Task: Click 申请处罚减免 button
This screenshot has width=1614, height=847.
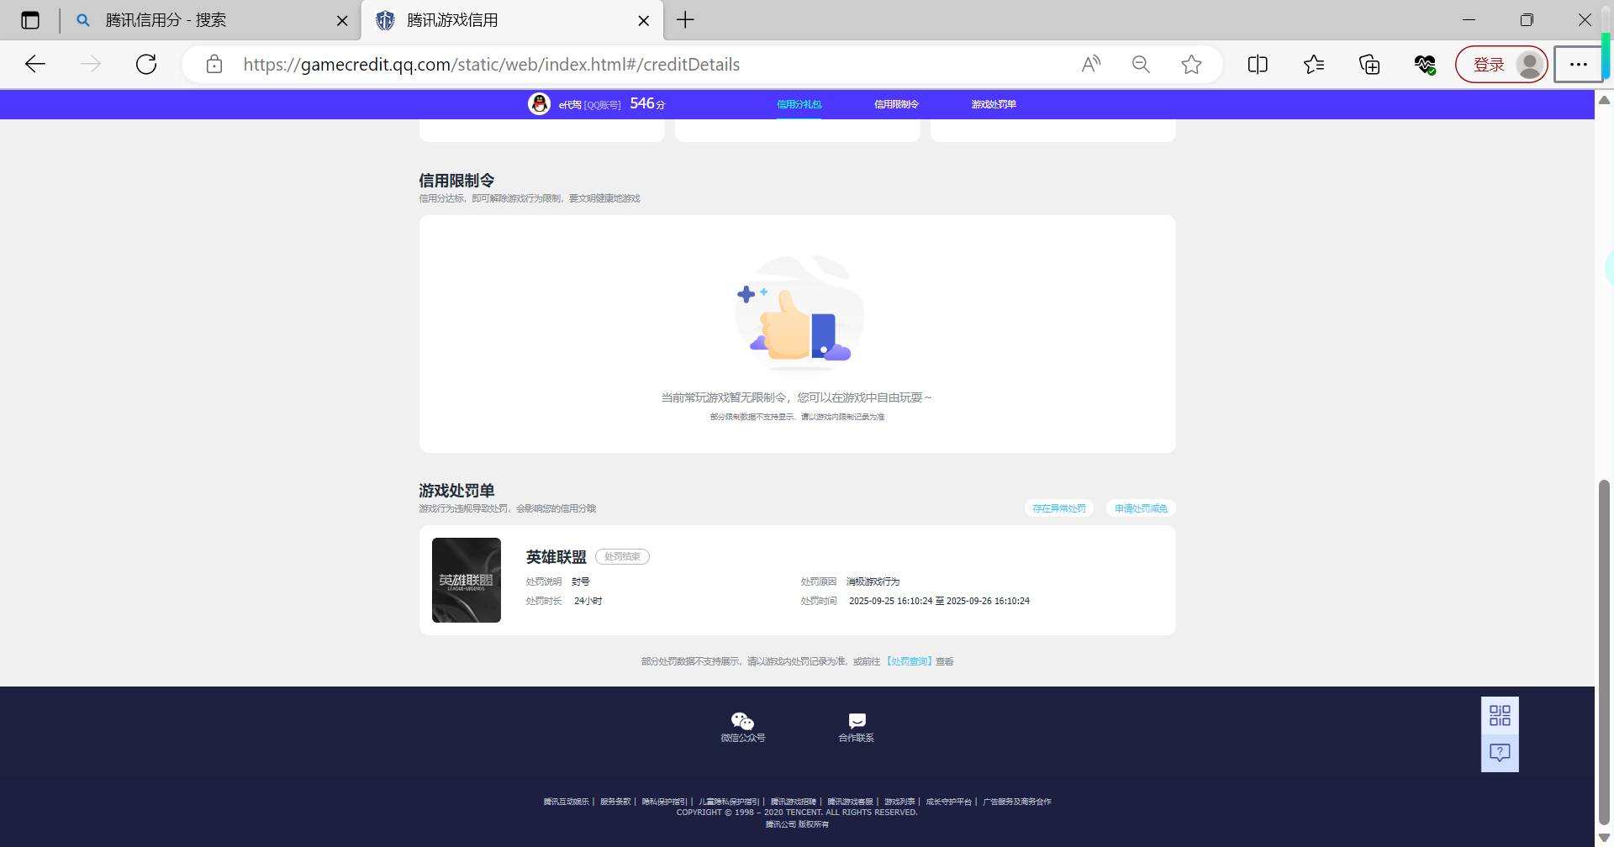Action: pyautogui.click(x=1141, y=508)
